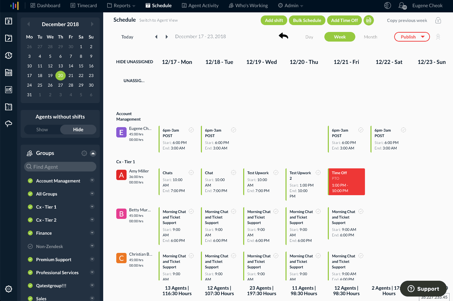Click Christian's orange C avatar

pyautogui.click(x=121, y=258)
